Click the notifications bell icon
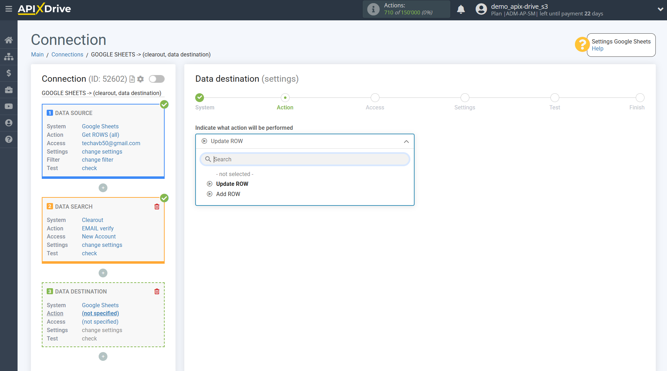Viewport: 667px width, 371px height. tap(461, 9)
